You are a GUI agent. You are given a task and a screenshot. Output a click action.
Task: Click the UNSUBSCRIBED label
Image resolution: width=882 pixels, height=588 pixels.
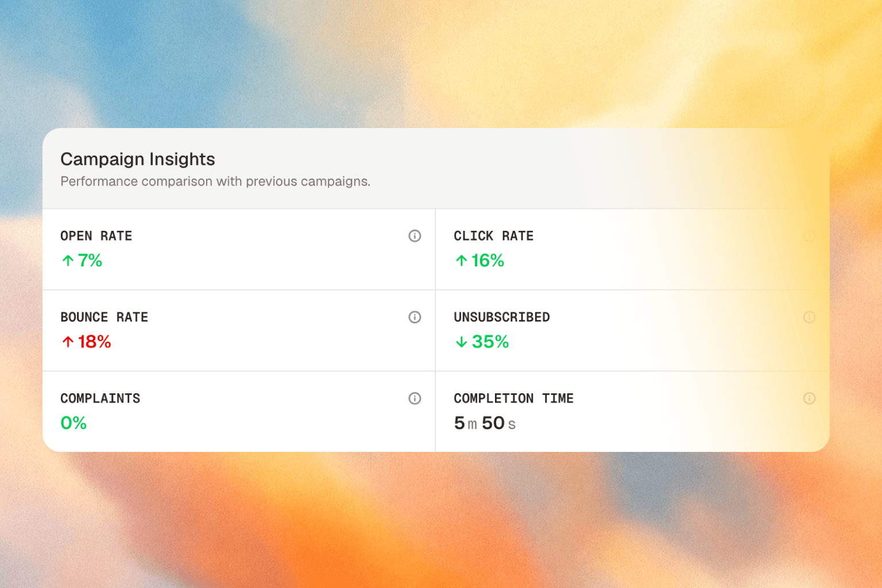tap(502, 318)
